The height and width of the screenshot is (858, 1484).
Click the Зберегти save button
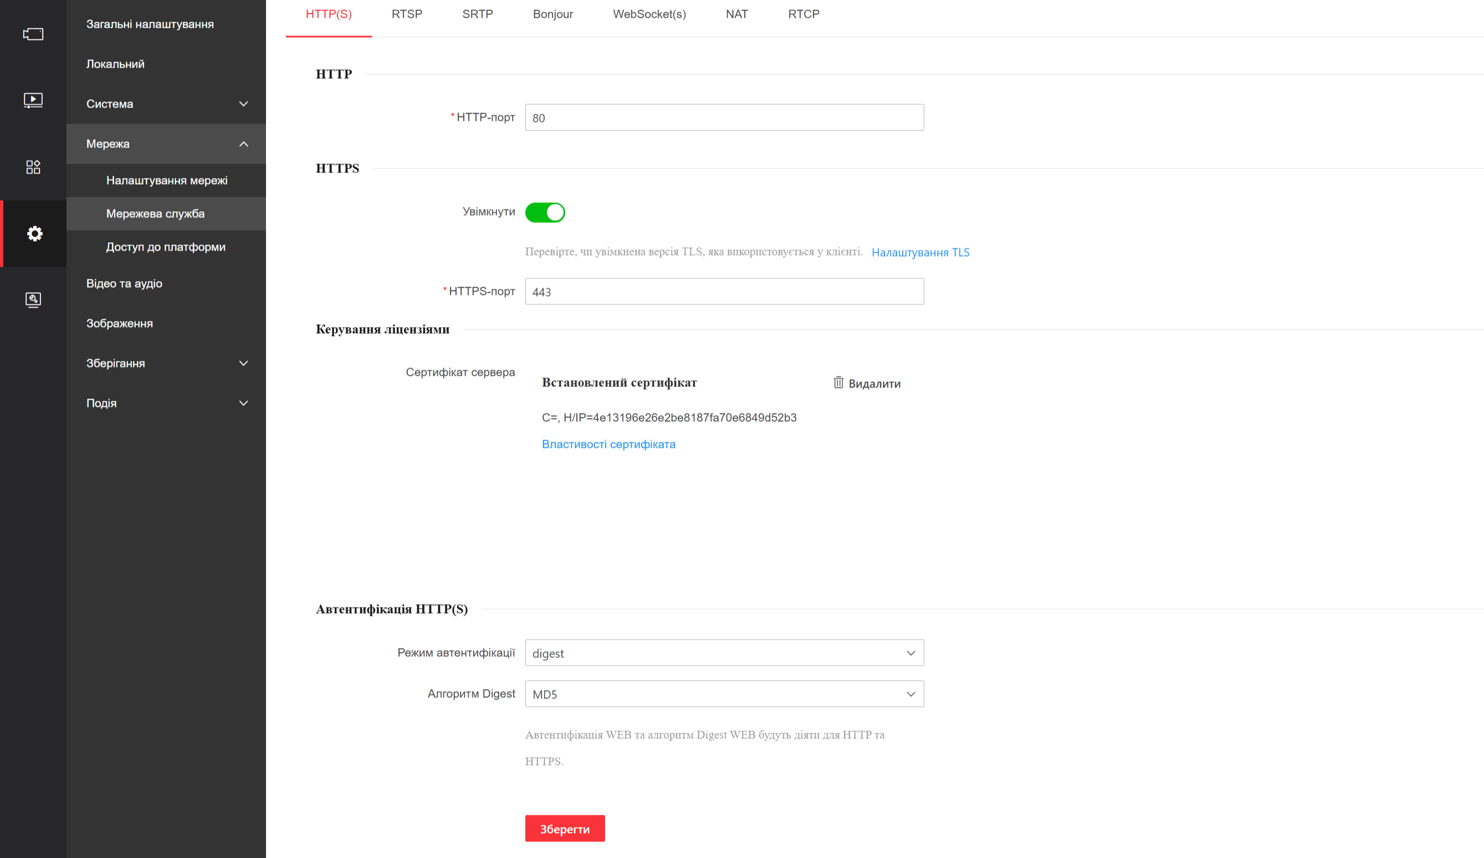pos(565,829)
